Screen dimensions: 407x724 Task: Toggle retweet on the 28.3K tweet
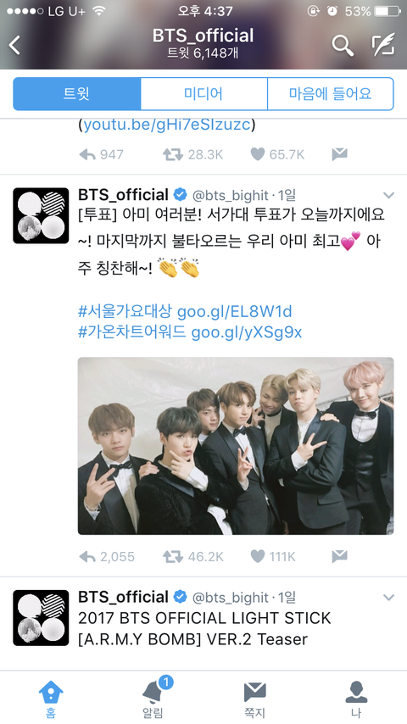[173, 154]
